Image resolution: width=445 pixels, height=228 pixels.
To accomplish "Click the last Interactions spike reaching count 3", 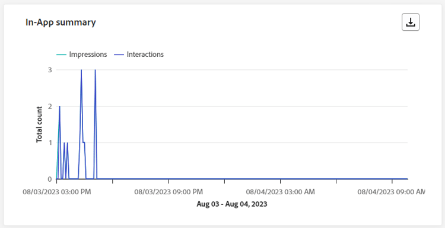I will [x=95, y=70].
